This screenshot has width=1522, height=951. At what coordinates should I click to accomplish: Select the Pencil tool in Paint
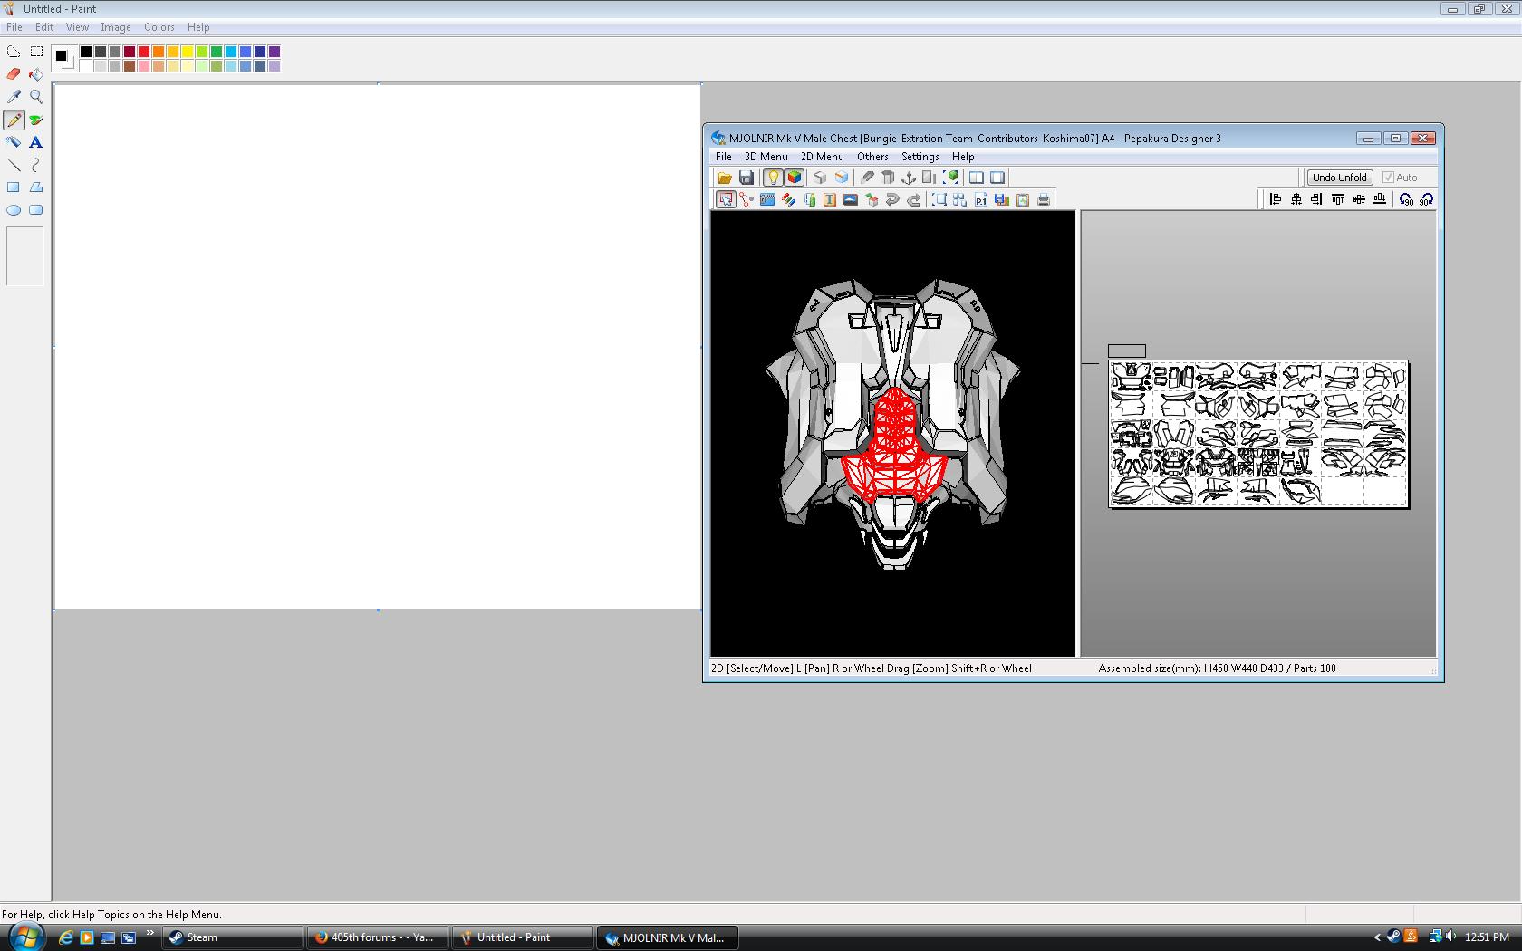pos(14,120)
